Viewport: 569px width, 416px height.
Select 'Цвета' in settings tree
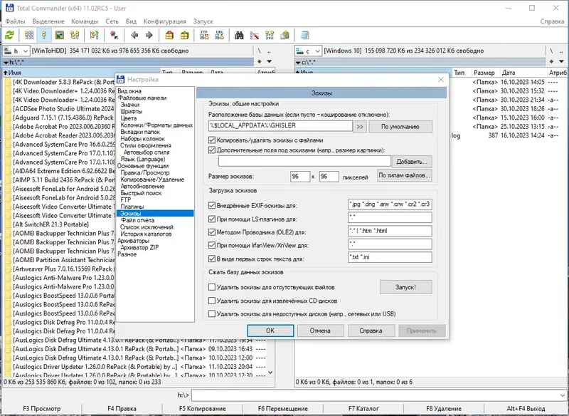(128, 118)
